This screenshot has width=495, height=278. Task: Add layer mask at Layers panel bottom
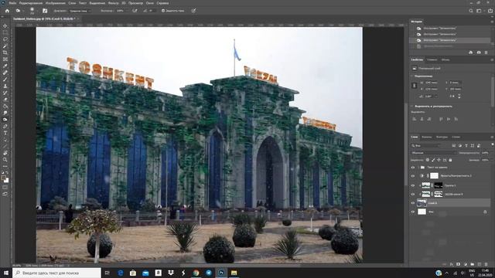point(458,264)
